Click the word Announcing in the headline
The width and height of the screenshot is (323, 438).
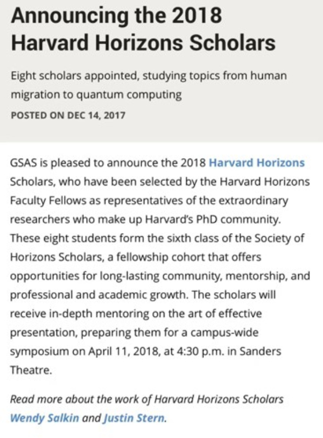pyautogui.click(x=70, y=17)
